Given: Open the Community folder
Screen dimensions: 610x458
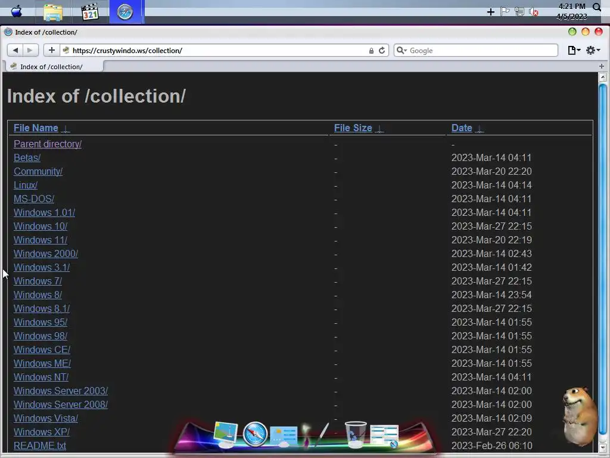Looking at the screenshot, I should [38, 171].
